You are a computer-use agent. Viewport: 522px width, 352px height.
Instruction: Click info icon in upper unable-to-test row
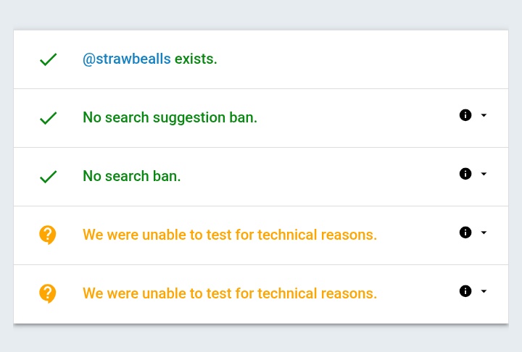[x=465, y=232]
